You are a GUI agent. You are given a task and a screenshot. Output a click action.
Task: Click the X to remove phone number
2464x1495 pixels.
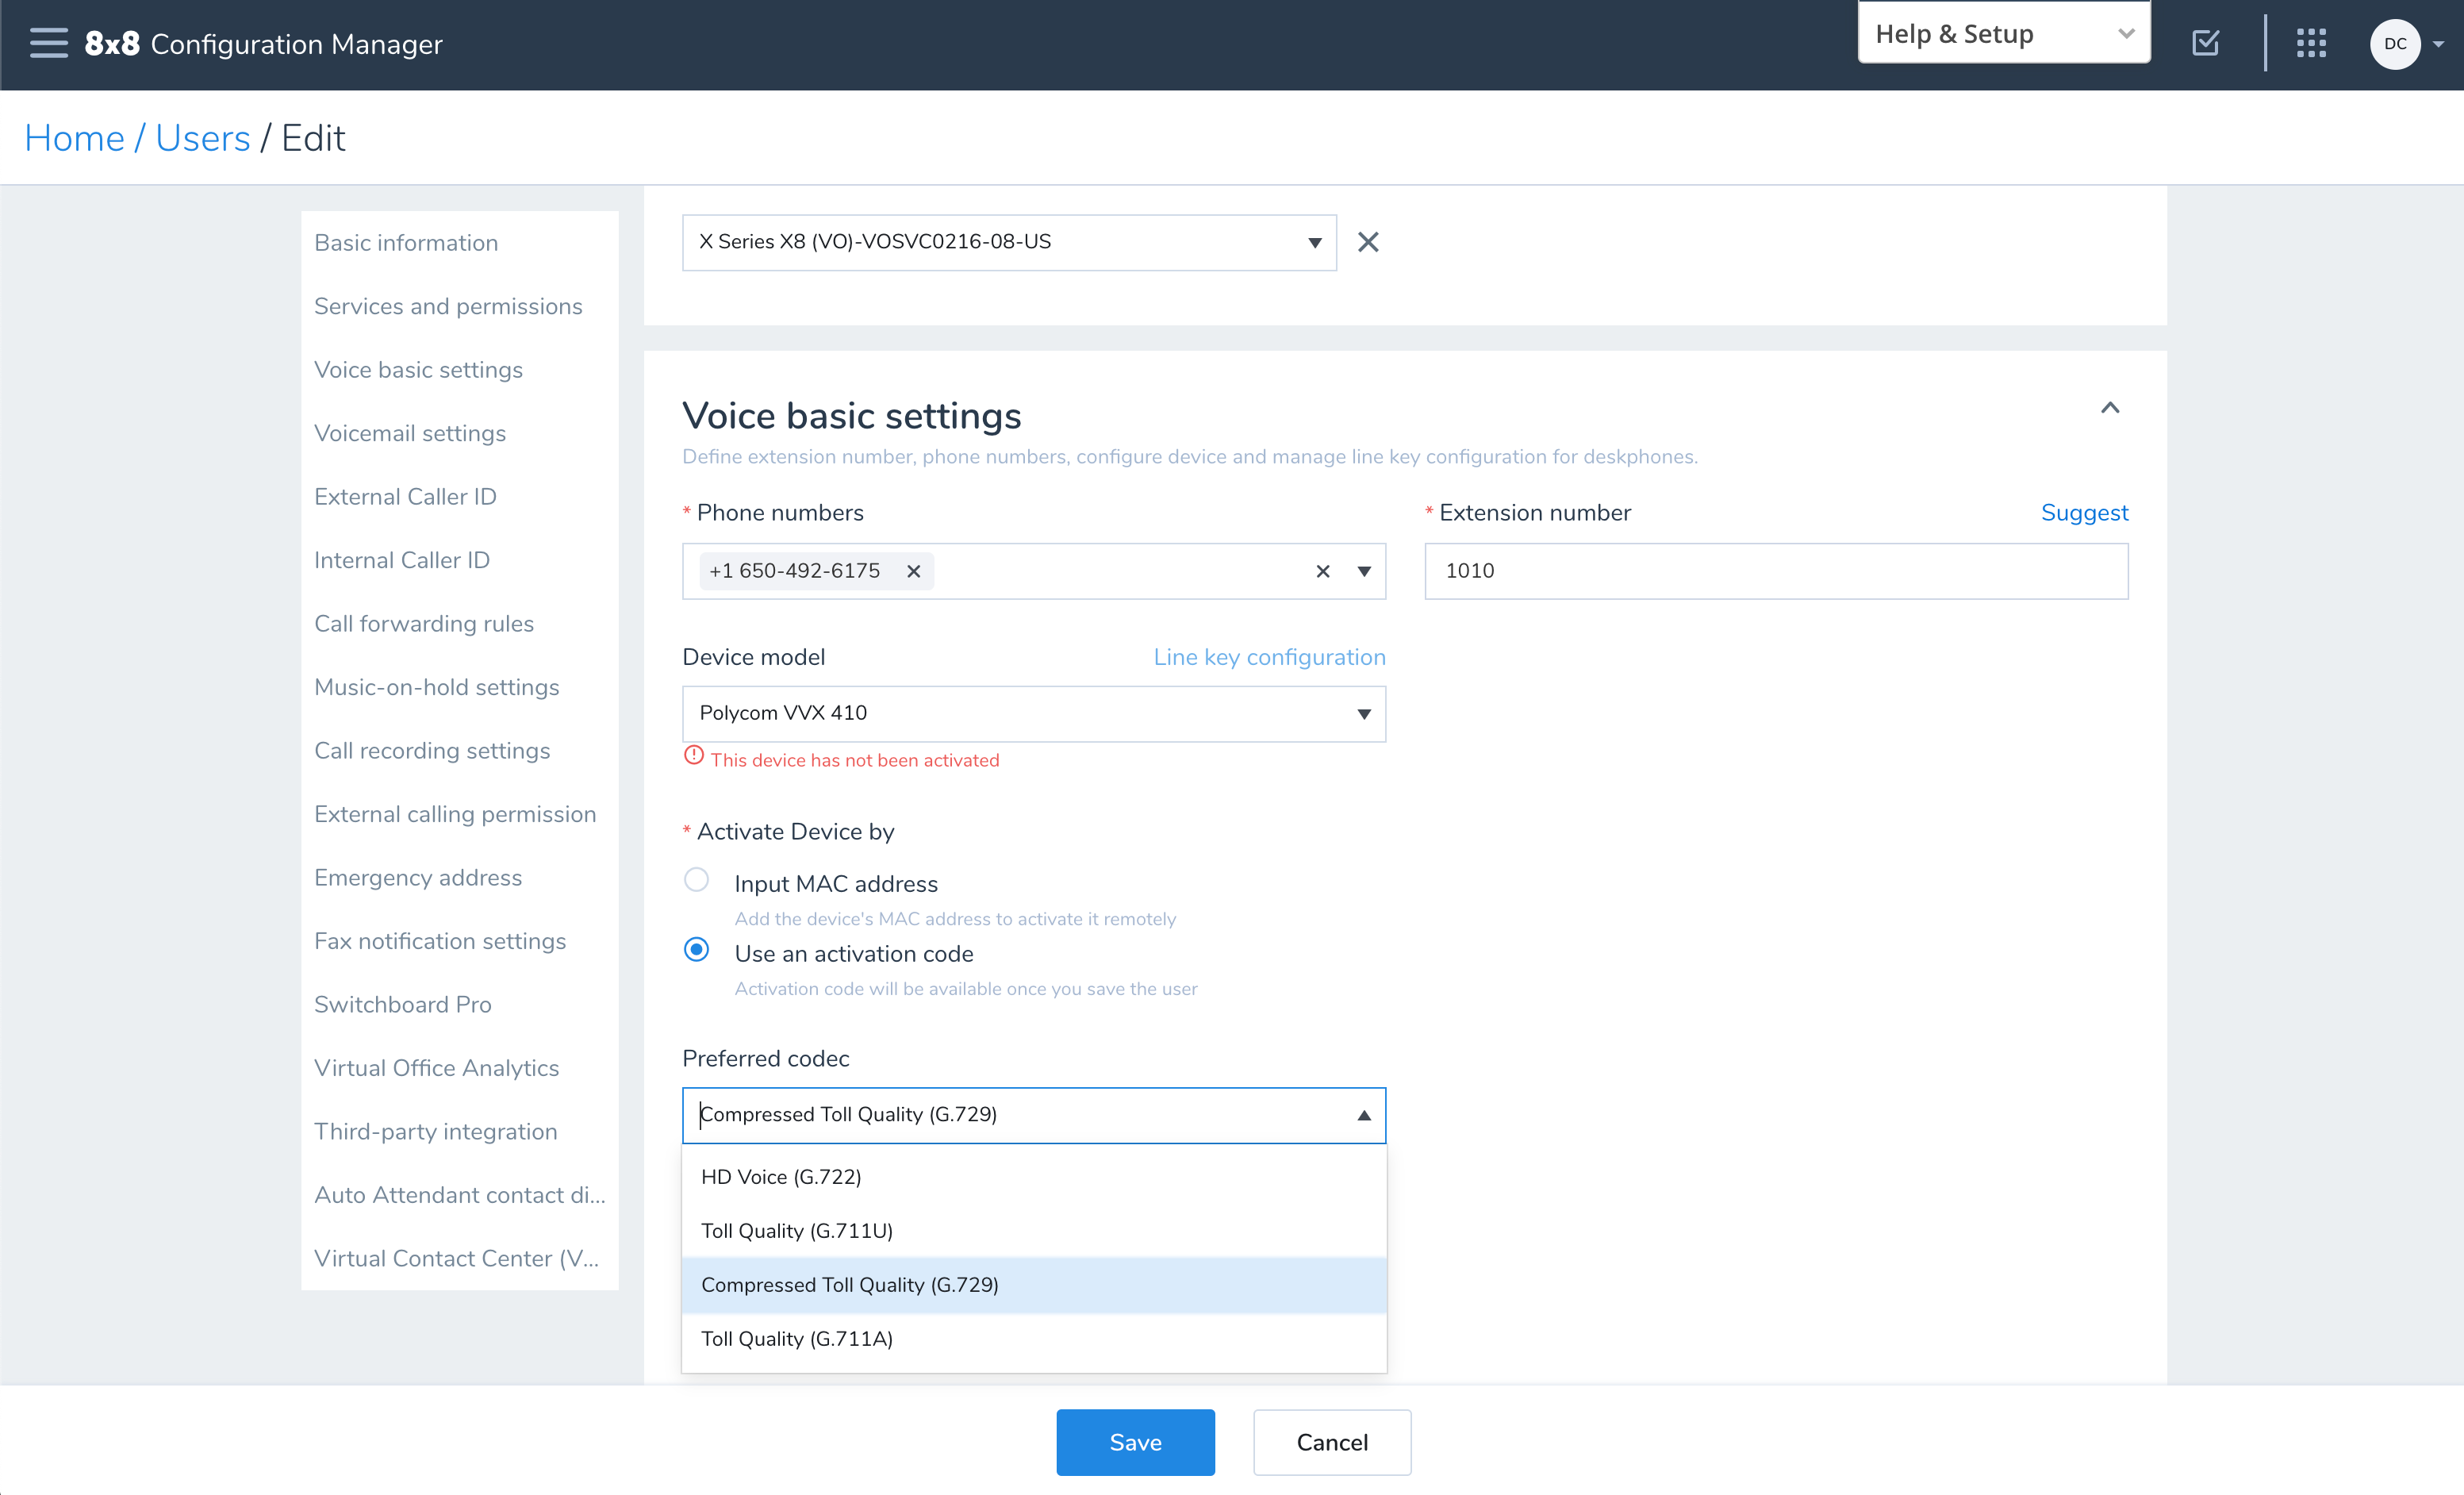coord(913,571)
